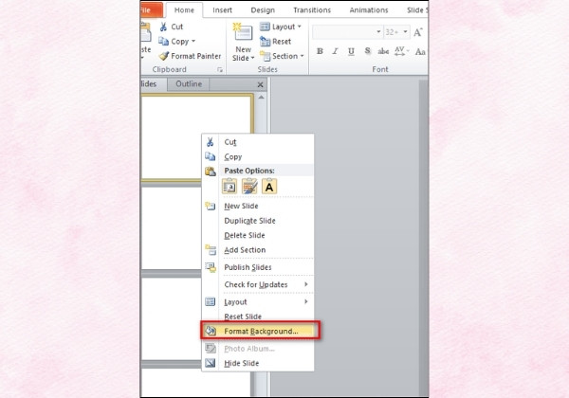Paste with Keep Source Formatting option
Viewport: 569px width, 398px height.
[249, 187]
